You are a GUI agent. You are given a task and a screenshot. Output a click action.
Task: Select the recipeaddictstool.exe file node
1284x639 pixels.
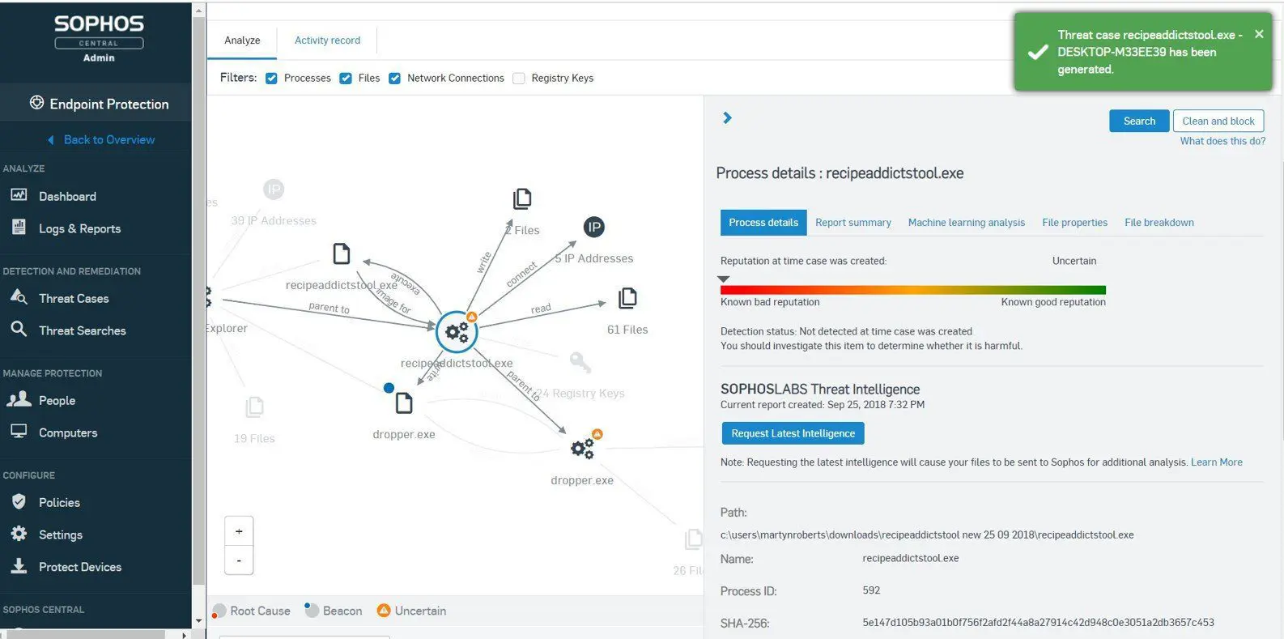pyautogui.click(x=342, y=253)
